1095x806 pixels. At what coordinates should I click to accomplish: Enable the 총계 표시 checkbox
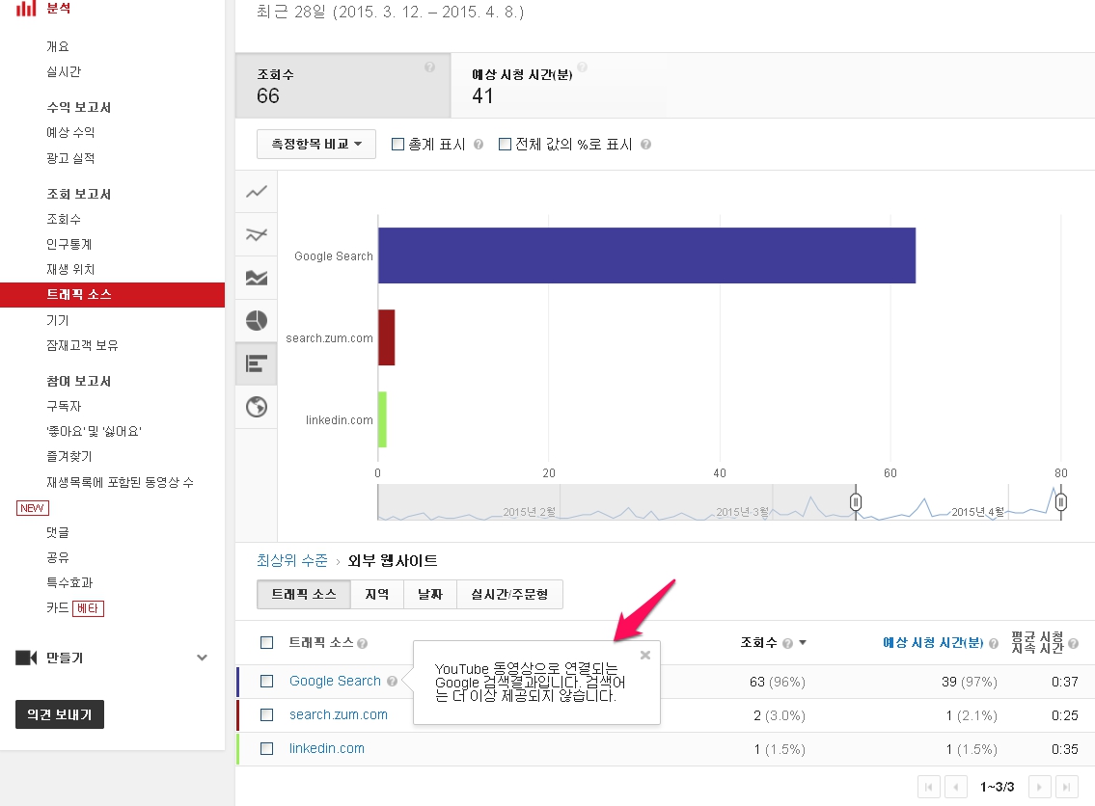pyautogui.click(x=397, y=145)
